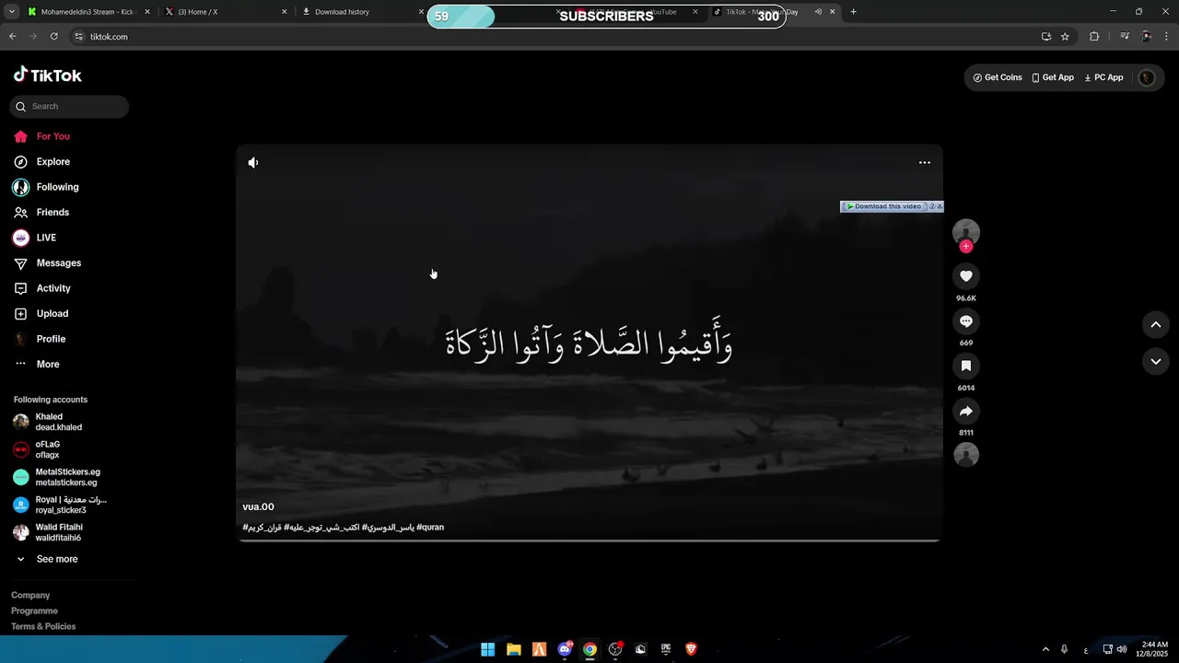This screenshot has height=663, width=1179.
Task: Open the Upload page
Action: [x=41, y=314]
